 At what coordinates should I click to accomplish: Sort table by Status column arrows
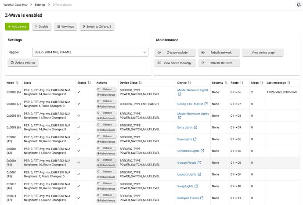(x=89, y=83)
